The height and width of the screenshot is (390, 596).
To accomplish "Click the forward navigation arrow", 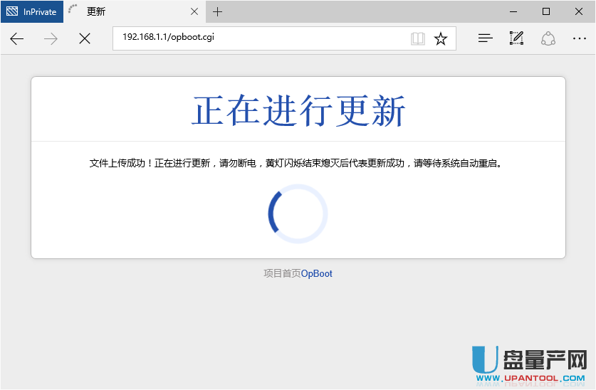I will pyautogui.click(x=51, y=39).
